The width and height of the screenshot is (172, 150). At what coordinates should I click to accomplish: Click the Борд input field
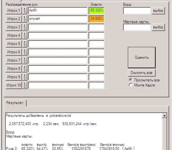pos(137,11)
